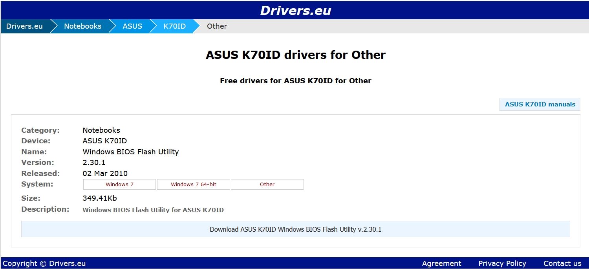Click the 'Size:' field label

[x=31, y=198]
